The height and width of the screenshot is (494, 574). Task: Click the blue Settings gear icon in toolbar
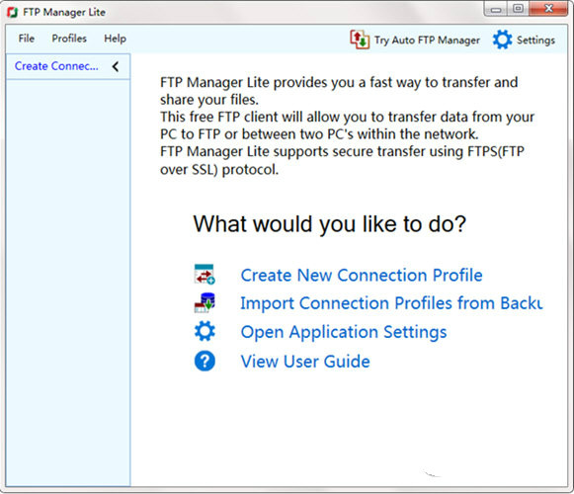[x=502, y=40]
